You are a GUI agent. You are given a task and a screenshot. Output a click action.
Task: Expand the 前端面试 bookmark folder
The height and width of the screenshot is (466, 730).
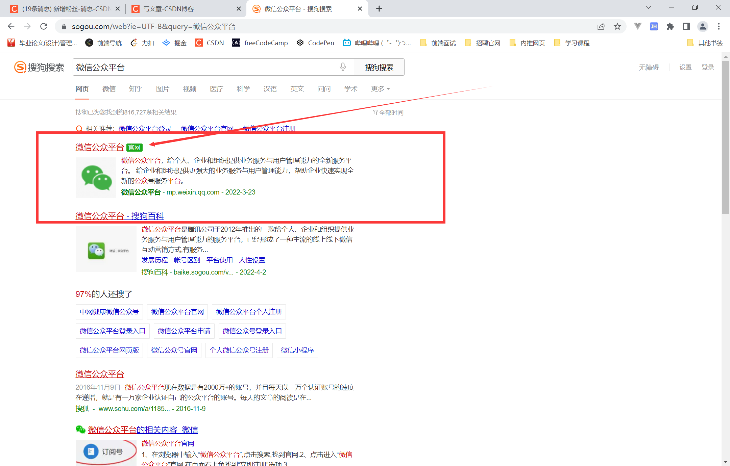click(438, 43)
